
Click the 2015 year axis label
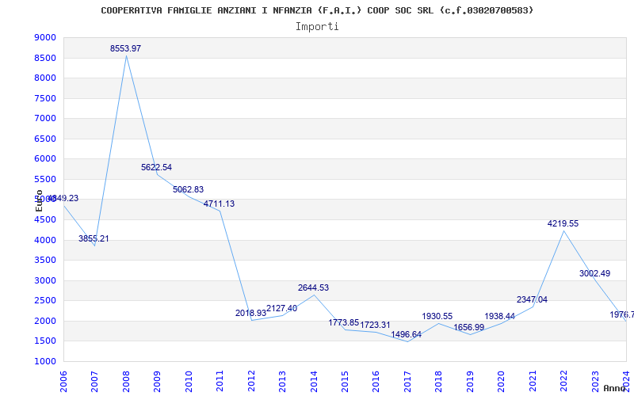tap(345, 382)
